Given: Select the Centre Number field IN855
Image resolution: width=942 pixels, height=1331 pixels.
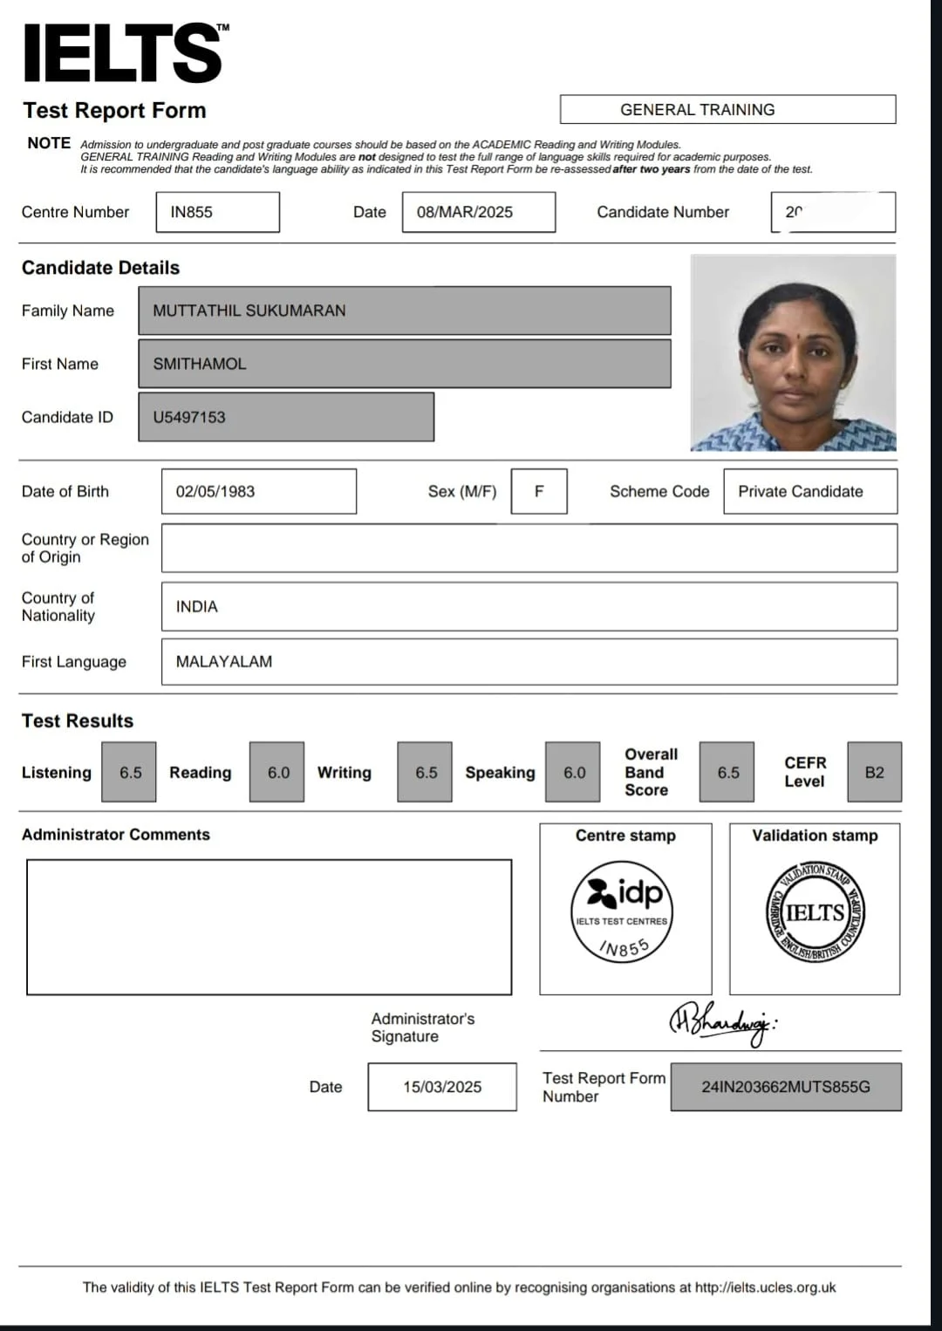Looking at the screenshot, I should click(218, 212).
